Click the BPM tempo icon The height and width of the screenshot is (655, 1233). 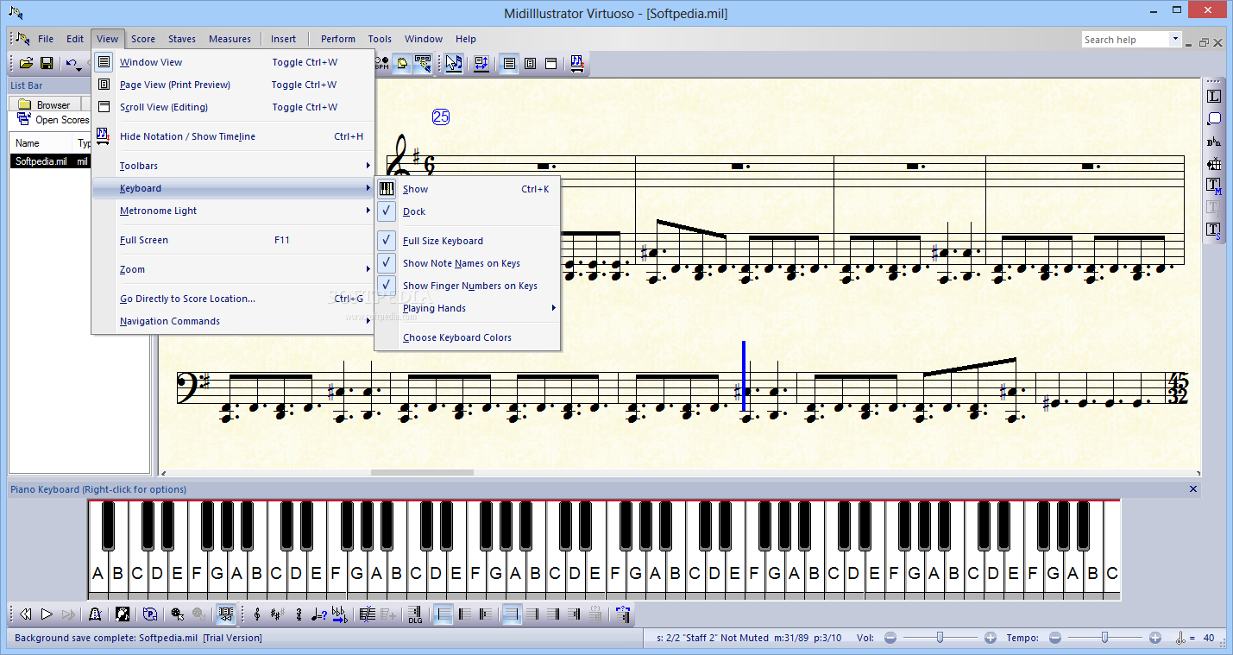[x=381, y=63]
